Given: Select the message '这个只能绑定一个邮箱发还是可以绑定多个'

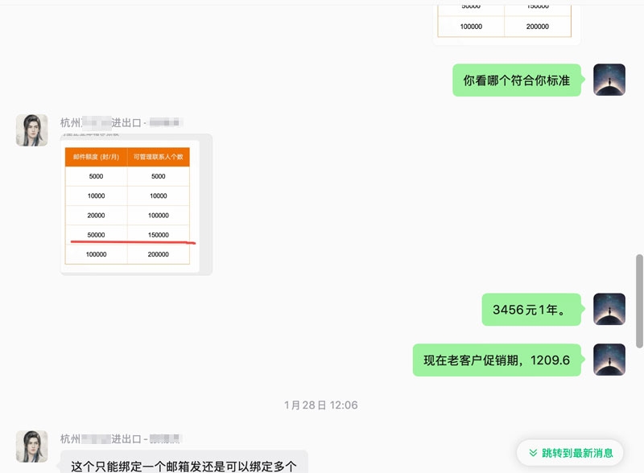Looking at the screenshot, I should point(184,463).
